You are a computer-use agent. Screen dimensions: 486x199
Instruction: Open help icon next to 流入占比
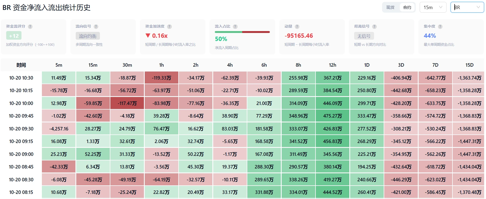235,27
